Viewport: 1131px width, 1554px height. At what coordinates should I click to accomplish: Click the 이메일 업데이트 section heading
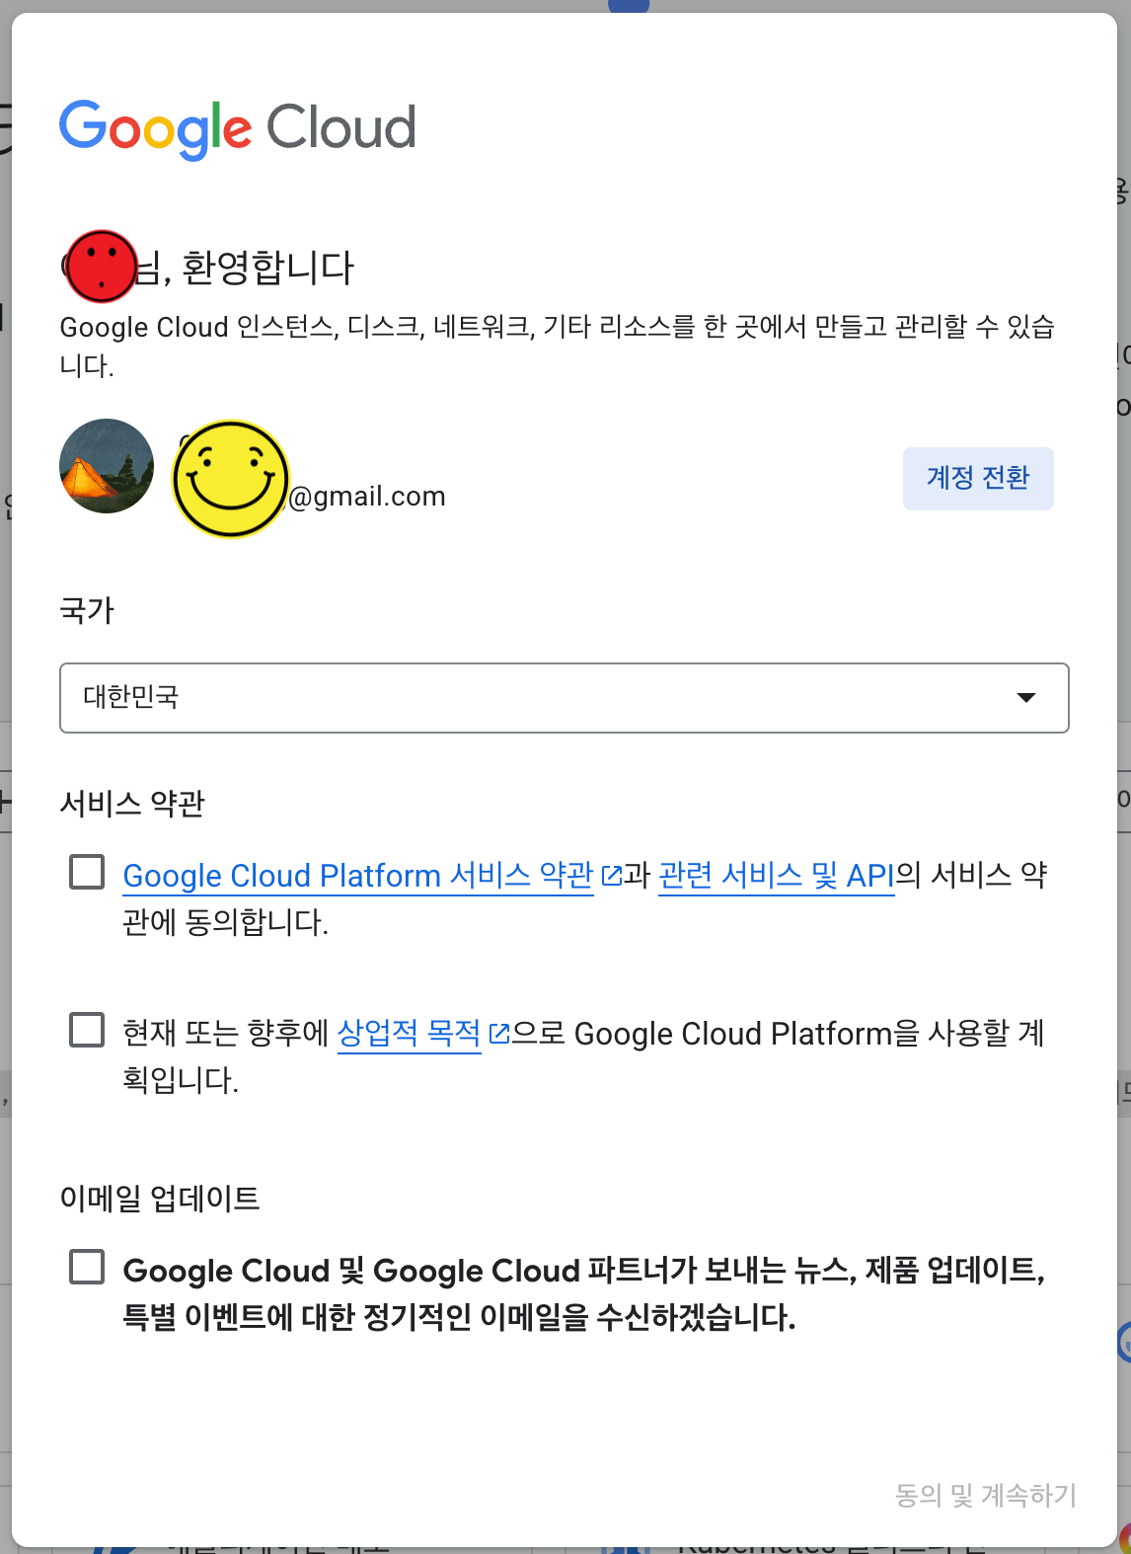click(160, 1199)
